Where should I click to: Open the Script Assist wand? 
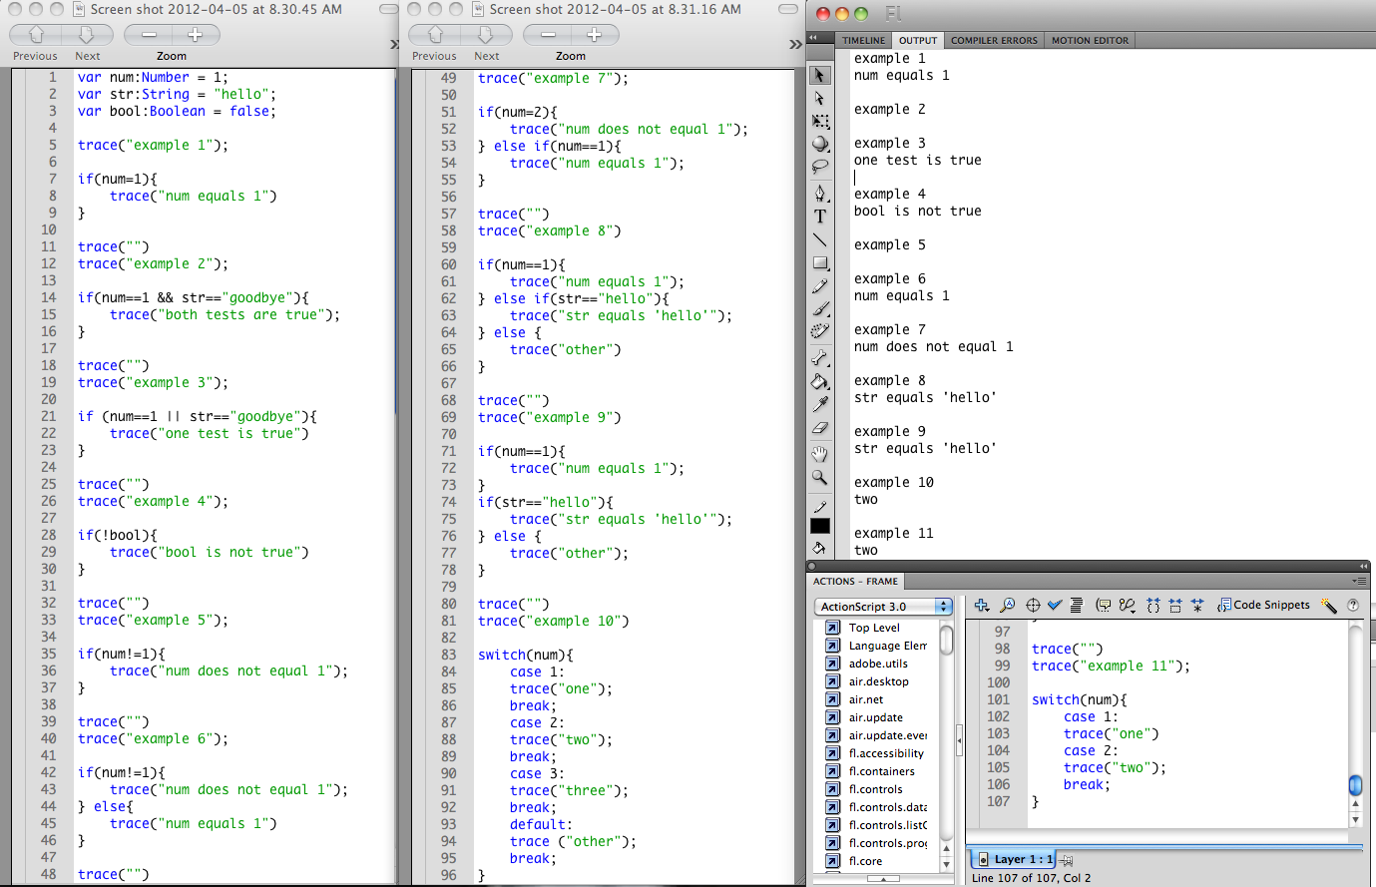[x=1328, y=605]
